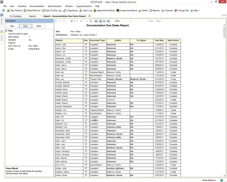Click the Patient column header
Screen dimensions: 227x182
click(69, 41)
